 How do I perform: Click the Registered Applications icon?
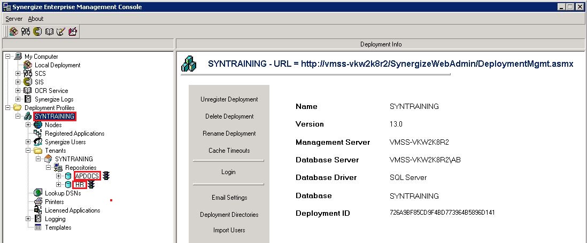38,134
